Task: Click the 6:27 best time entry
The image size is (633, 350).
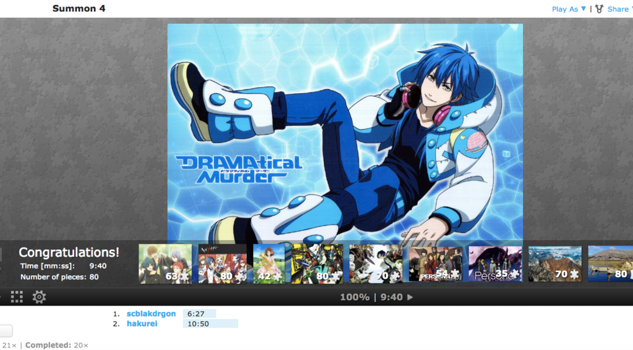Action: [200, 314]
